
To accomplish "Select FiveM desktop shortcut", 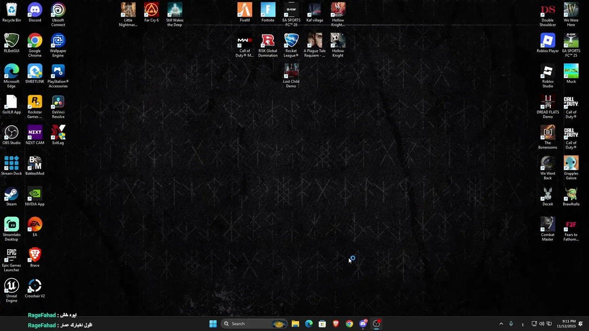I will (x=245, y=13).
